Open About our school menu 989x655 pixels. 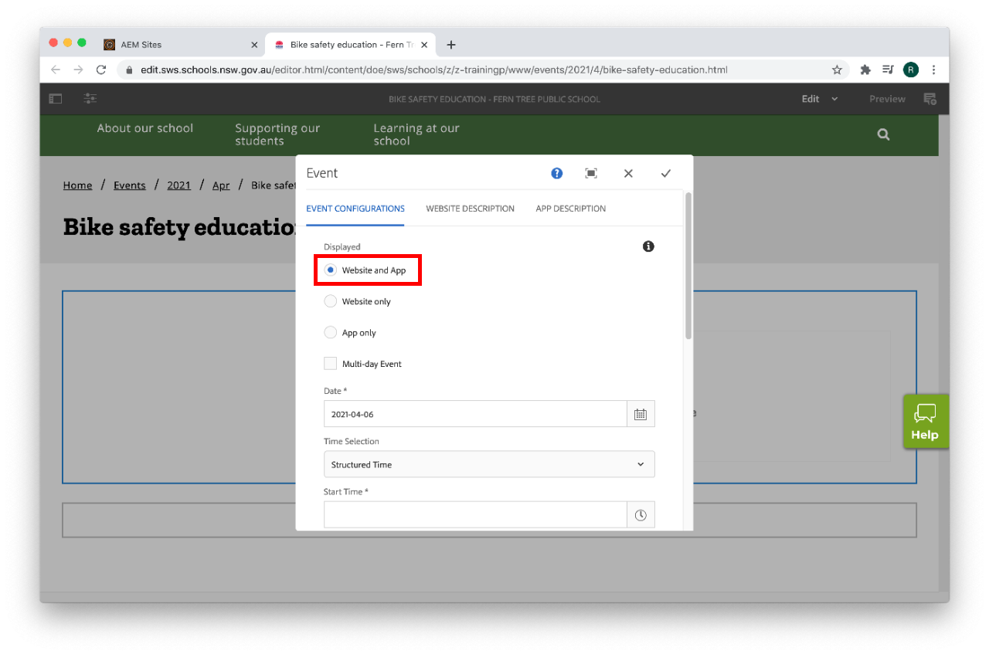click(145, 128)
